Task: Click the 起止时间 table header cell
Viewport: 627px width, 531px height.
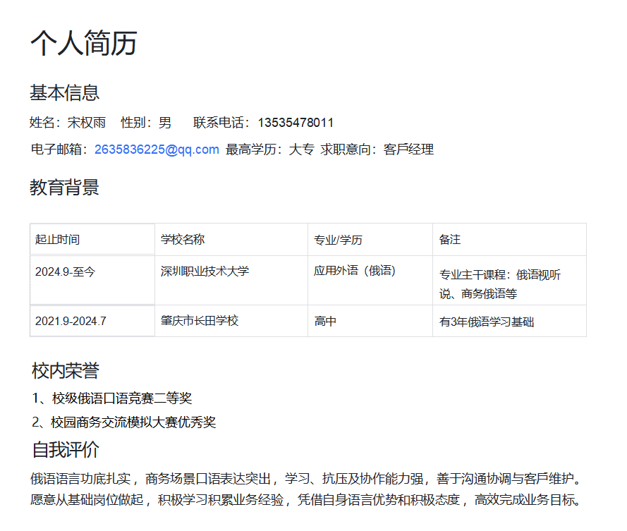Action: click(92, 239)
